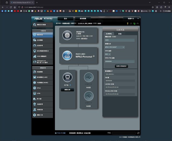Screen dimensions: 172x141
Task: Click the LAN IP value 192.168.50.1
Action: coord(120,74)
